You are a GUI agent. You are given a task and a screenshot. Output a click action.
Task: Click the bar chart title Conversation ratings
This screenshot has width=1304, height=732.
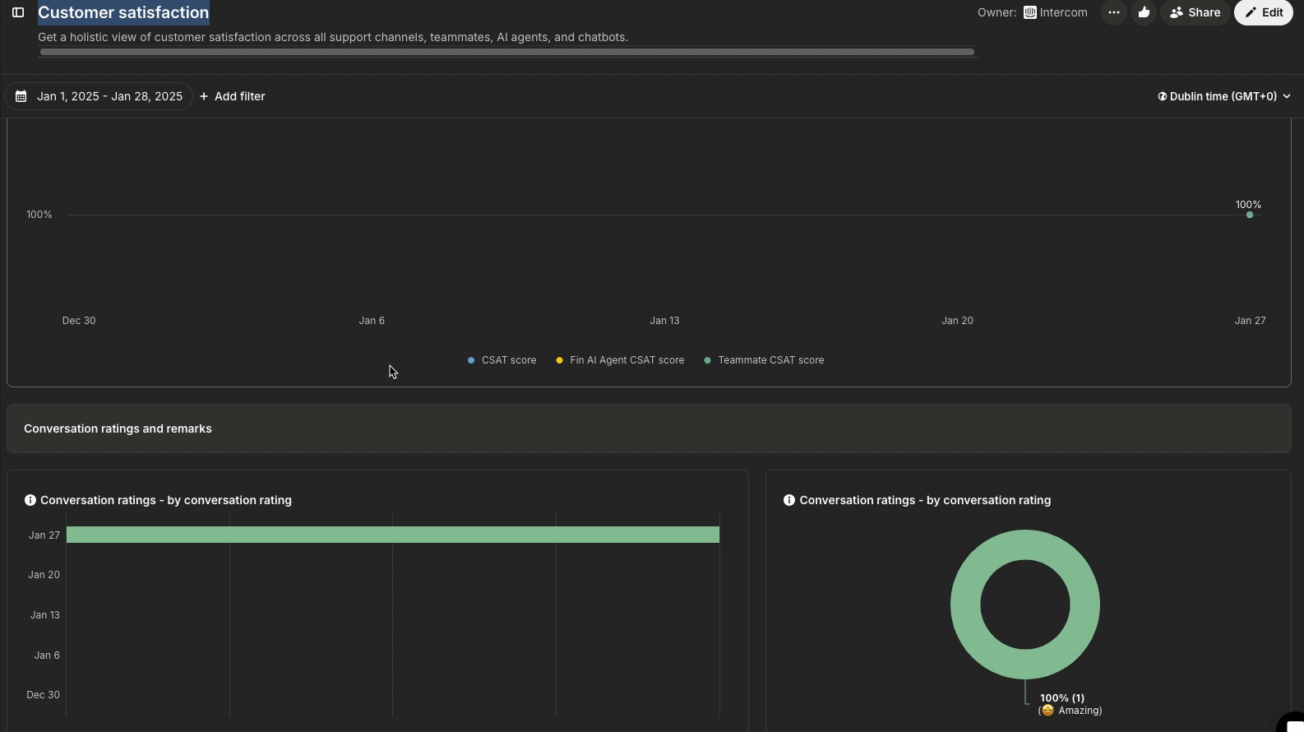pyautogui.click(x=166, y=500)
